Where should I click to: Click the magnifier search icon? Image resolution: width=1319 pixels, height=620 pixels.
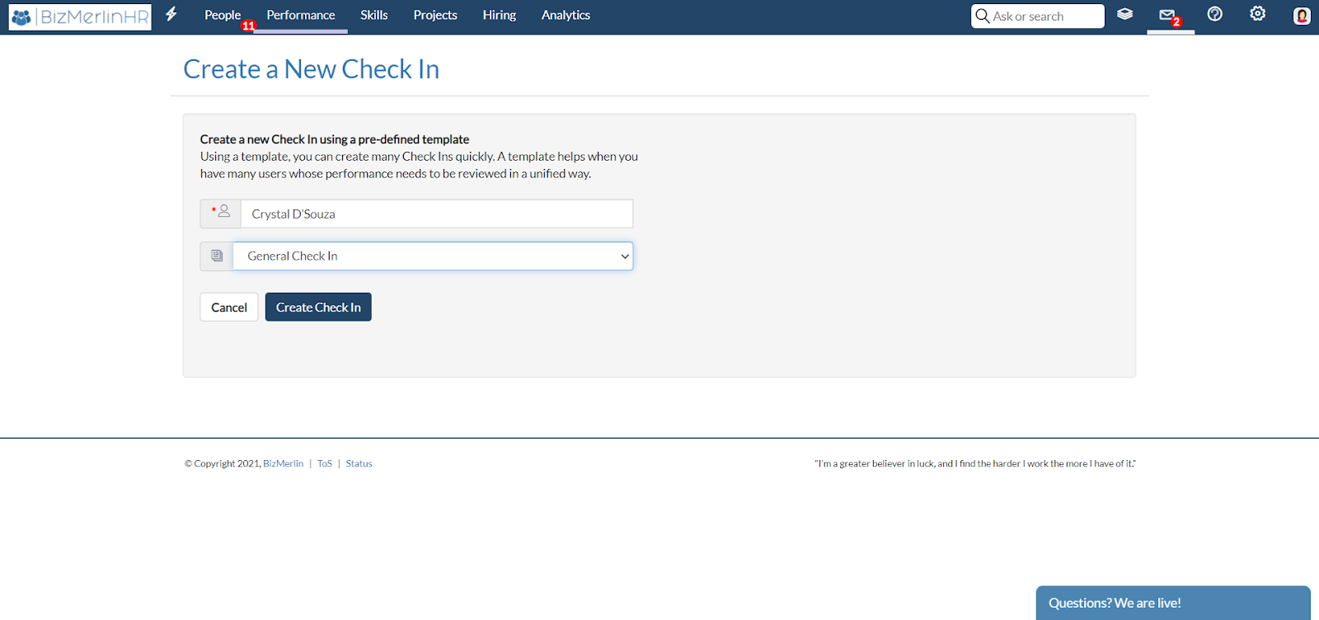pyautogui.click(x=983, y=16)
